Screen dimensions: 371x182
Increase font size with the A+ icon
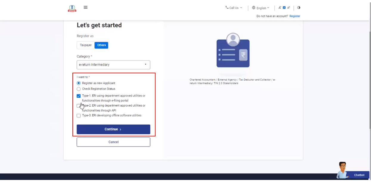coord(288,8)
